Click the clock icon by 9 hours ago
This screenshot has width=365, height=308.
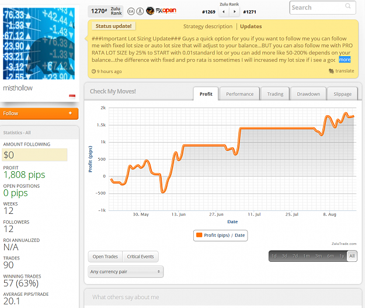(93, 71)
